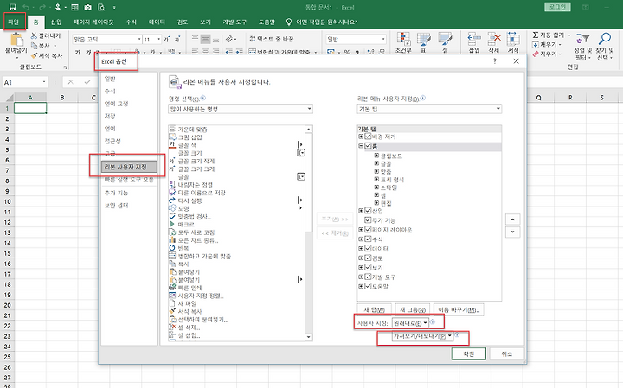Click the 붙여넣기 paste icon in ribbon
The width and height of the screenshot is (623, 388).
[16, 40]
